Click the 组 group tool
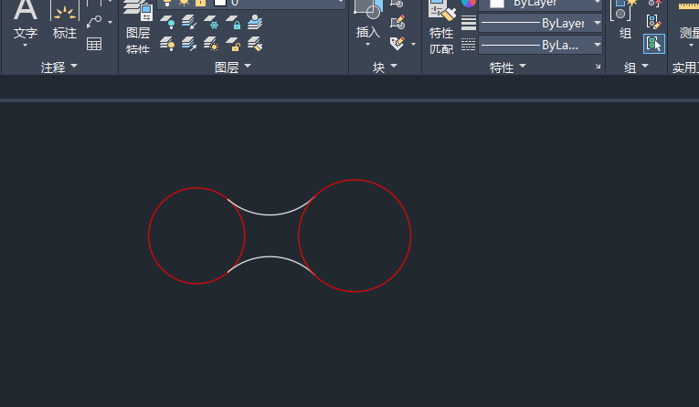 click(625, 20)
